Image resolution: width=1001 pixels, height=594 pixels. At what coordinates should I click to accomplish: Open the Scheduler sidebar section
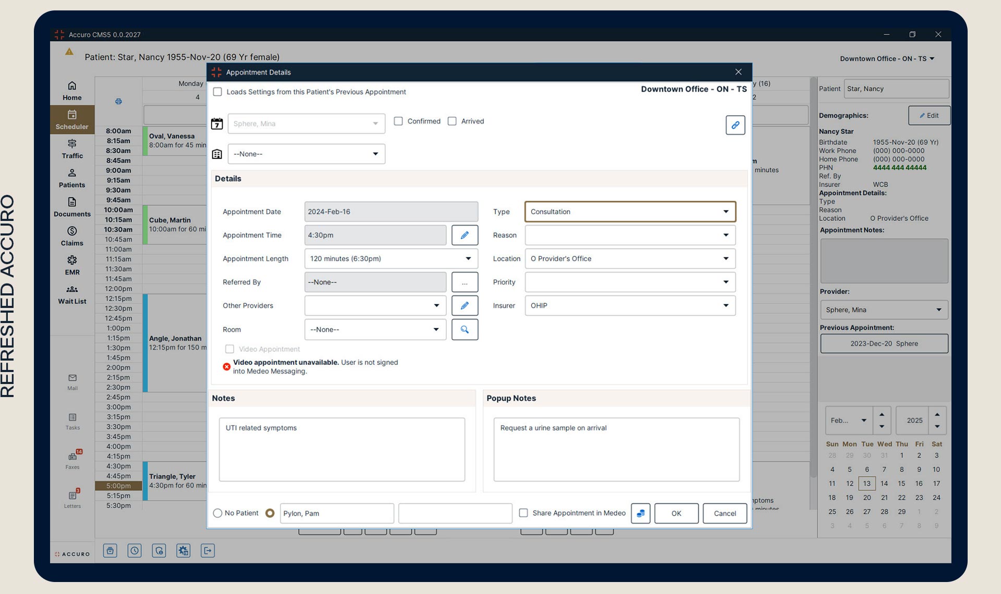tap(72, 120)
